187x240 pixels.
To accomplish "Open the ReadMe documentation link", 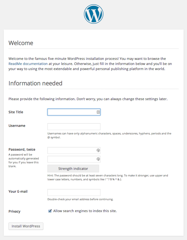I will tap(28, 64).
